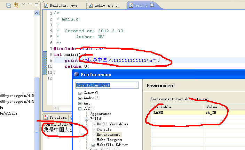This screenshot has height=150, width=245.
Task: Select C/C++ in preferences tree
Action: [x=89, y=108]
